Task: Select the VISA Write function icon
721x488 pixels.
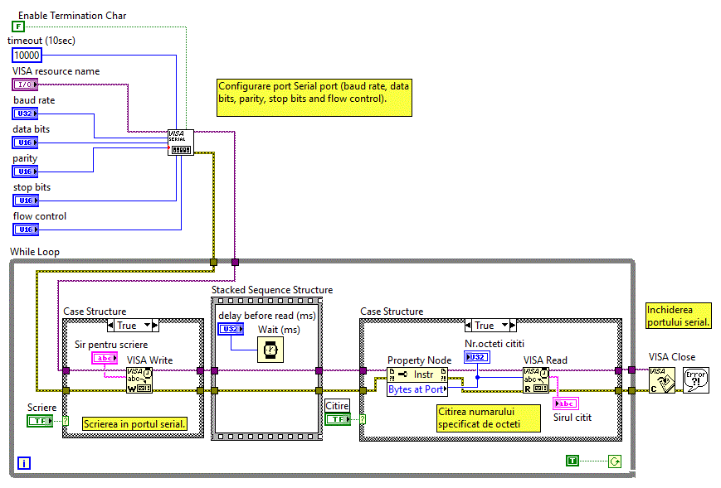Action: (x=139, y=379)
